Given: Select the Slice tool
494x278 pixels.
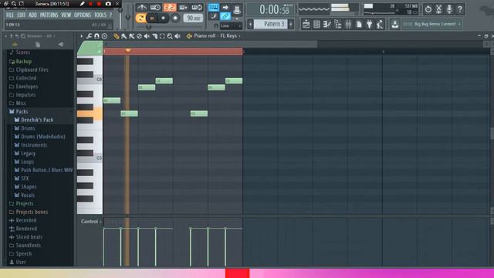Looking at the screenshot, I should pos(154,36).
